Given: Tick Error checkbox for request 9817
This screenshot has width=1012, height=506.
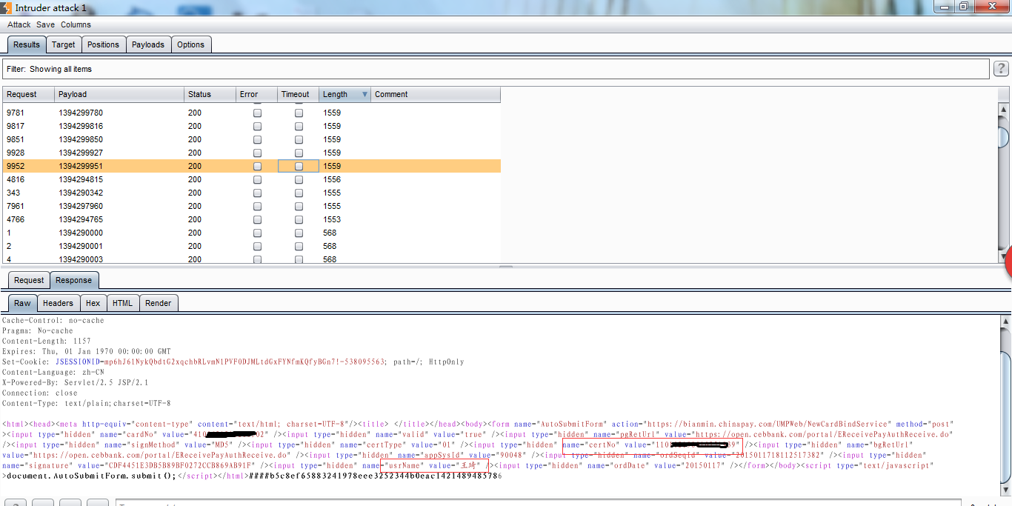Looking at the screenshot, I should click(x=257, y=127).
